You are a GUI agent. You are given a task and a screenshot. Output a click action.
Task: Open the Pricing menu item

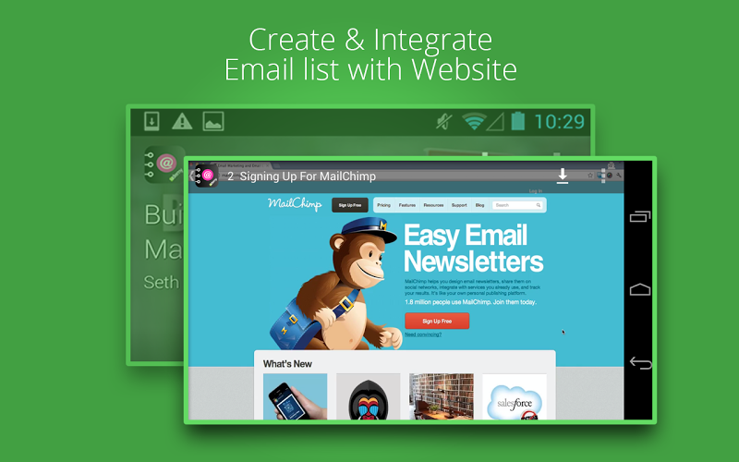pos(383,205)
